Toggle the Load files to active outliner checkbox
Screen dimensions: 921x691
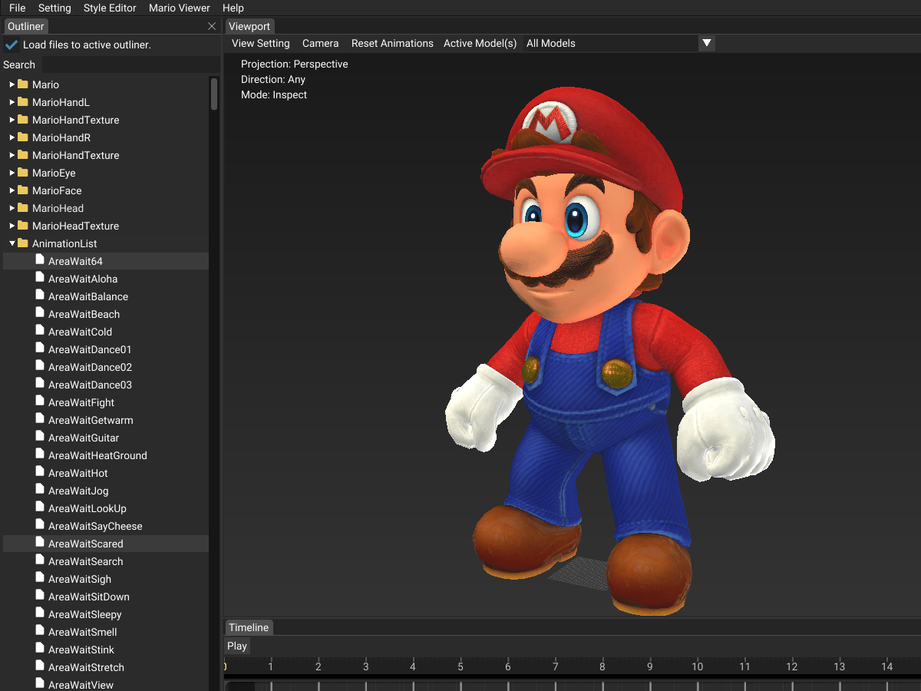(11, 45)
